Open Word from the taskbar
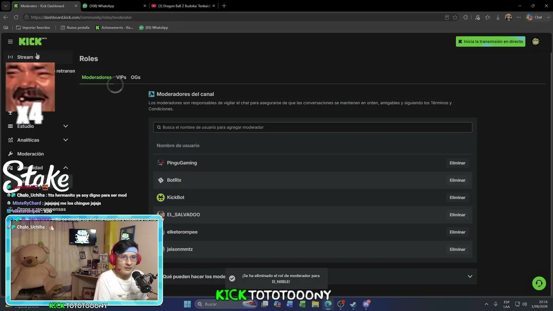This screenshot has height=311, width=553. click(290, 304)
